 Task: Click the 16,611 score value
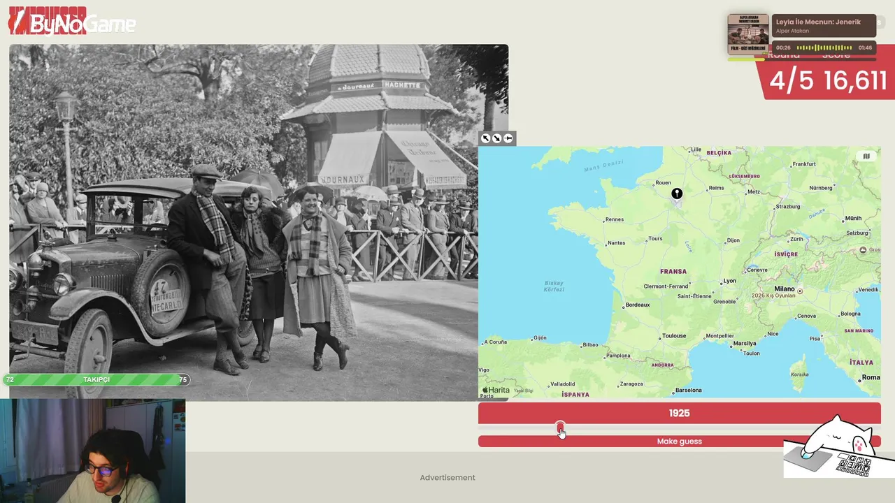tap(856, 81)
